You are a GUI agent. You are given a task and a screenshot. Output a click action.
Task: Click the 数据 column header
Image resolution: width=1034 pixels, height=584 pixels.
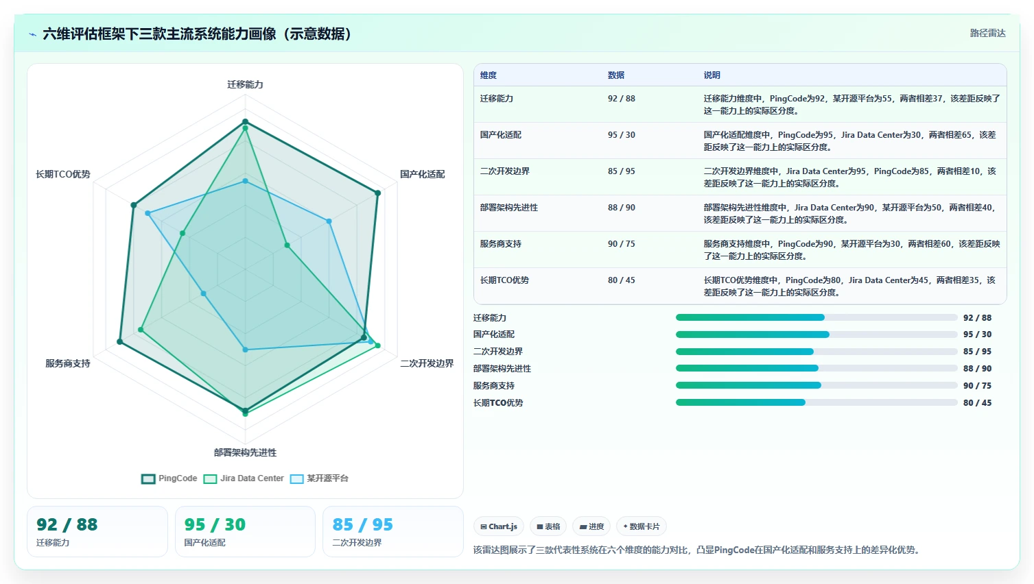pos(616,75)
